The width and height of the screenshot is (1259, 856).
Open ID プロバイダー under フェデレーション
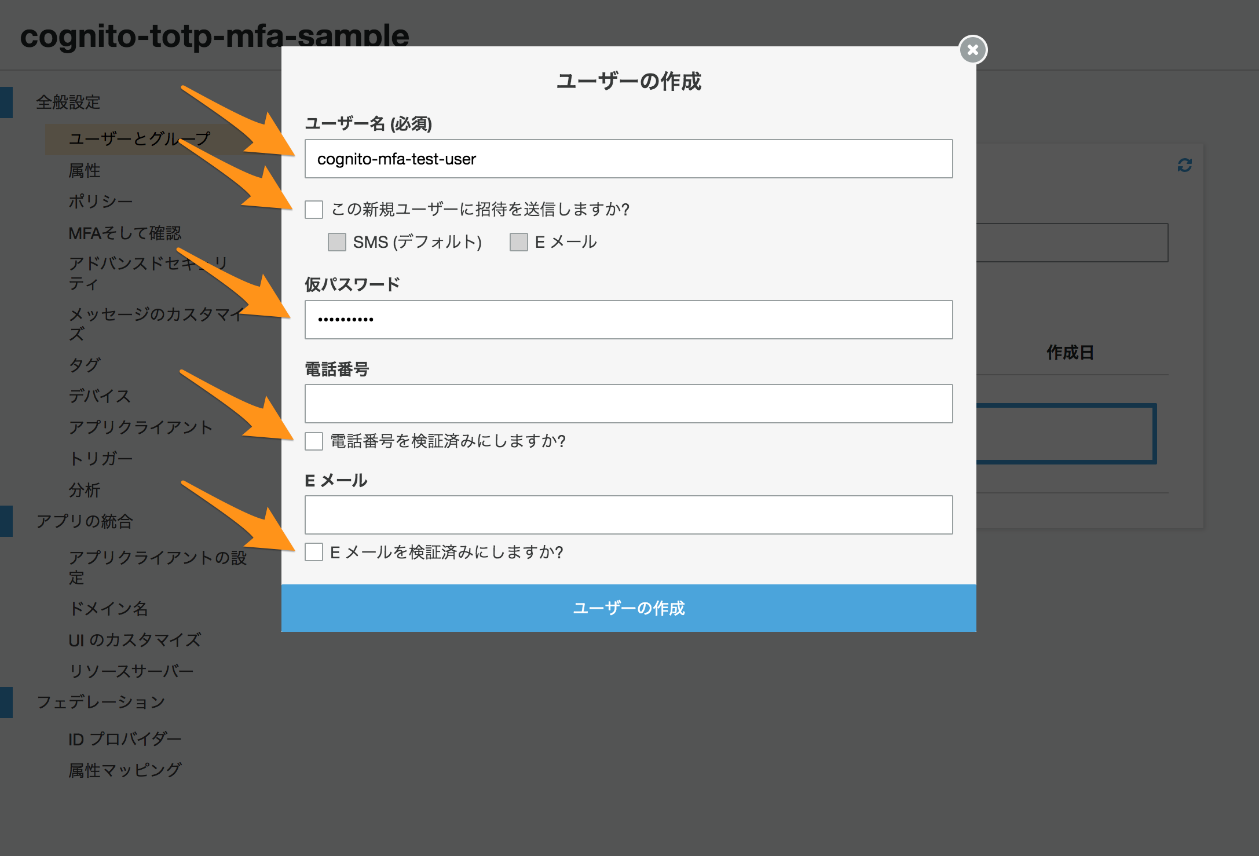[125, 738]
